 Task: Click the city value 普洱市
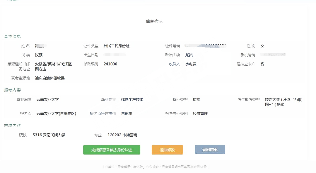click(127, 113)
